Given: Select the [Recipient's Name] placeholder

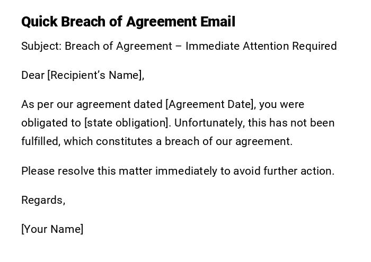Looking at the screenshot, I should click(95, 75).
